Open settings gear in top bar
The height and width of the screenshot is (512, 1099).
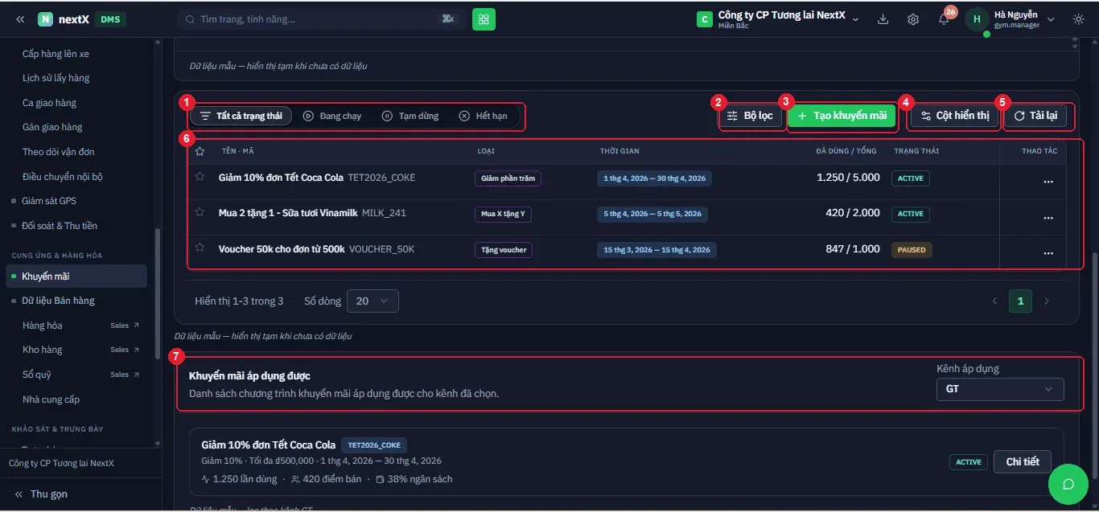pyautogui.click(x=913, y=19)
